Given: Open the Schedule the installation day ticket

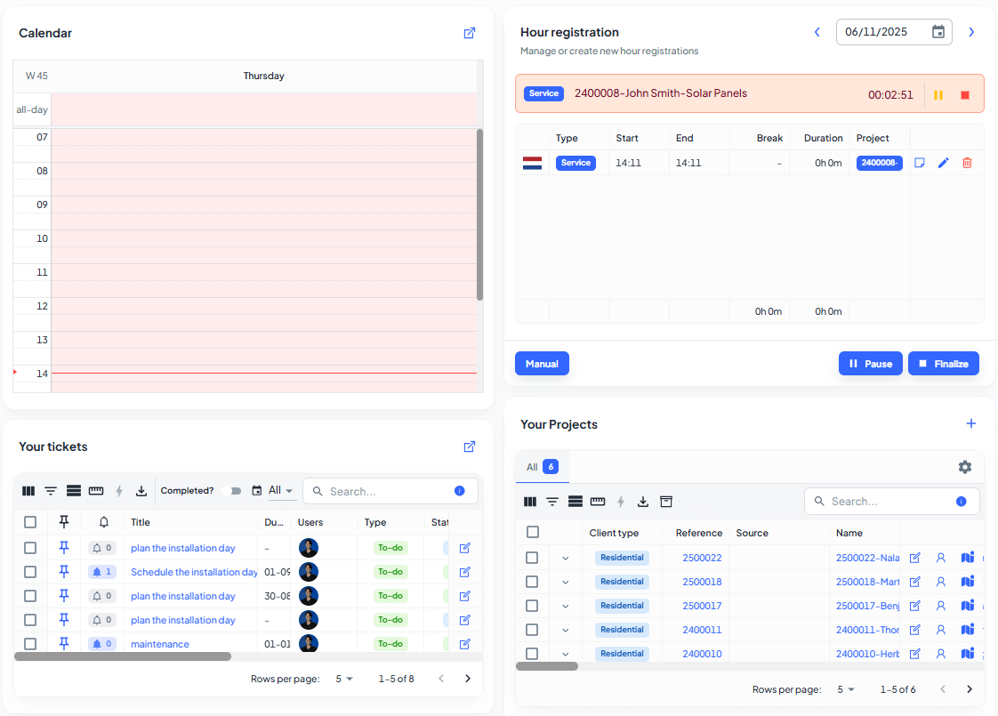Looking at the screenshot, I should click(x=194, y=572).
